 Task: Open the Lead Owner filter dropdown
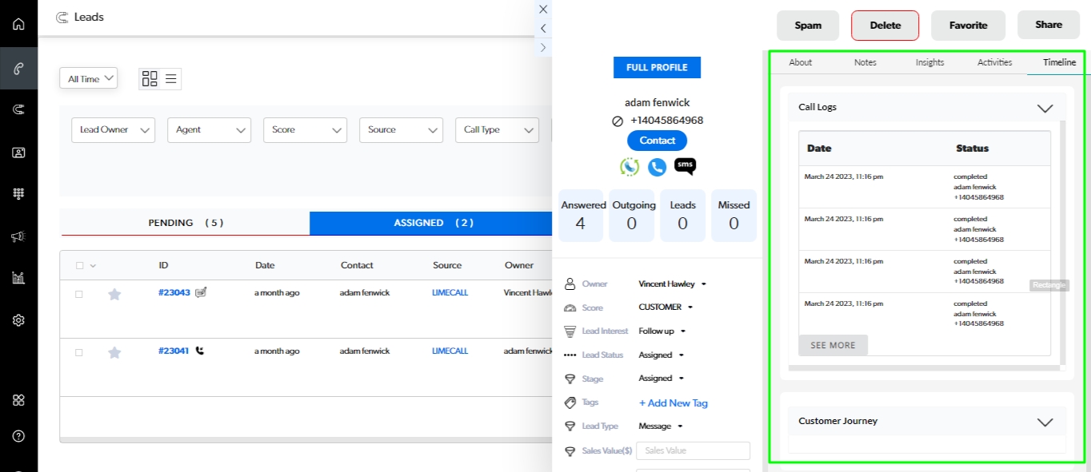pos(114,130)
